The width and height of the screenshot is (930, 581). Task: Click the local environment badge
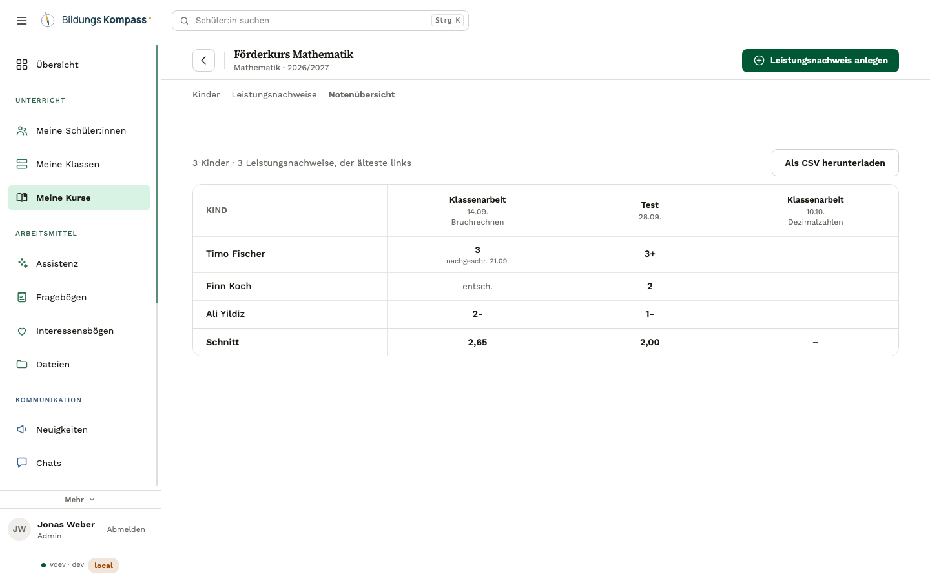coord(103,566)
